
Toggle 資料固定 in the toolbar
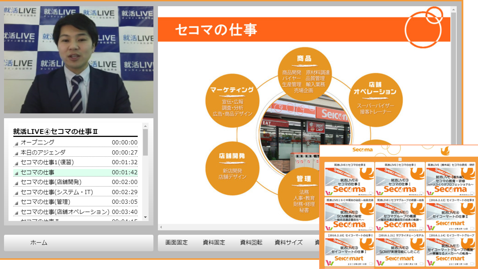(214, 243)
